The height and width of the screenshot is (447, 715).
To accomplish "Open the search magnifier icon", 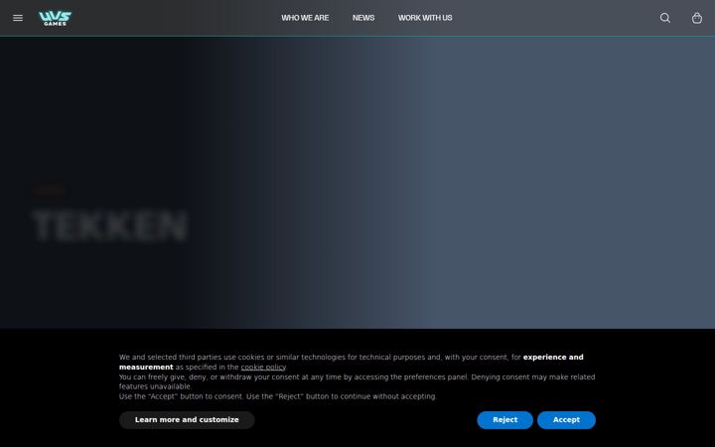I will [664, 18].
